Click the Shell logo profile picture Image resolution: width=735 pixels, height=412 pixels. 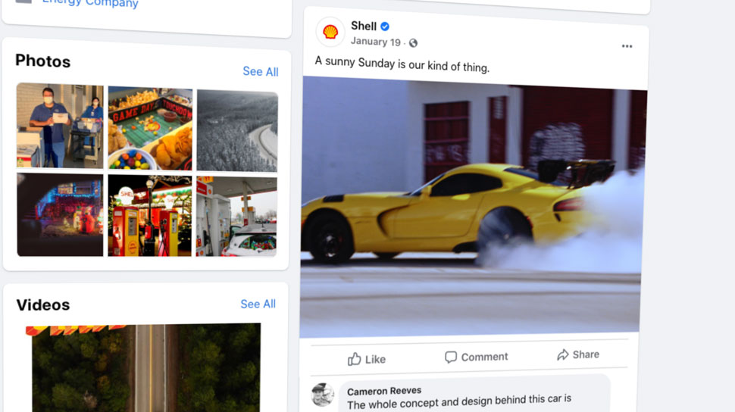tap(330, 32)
